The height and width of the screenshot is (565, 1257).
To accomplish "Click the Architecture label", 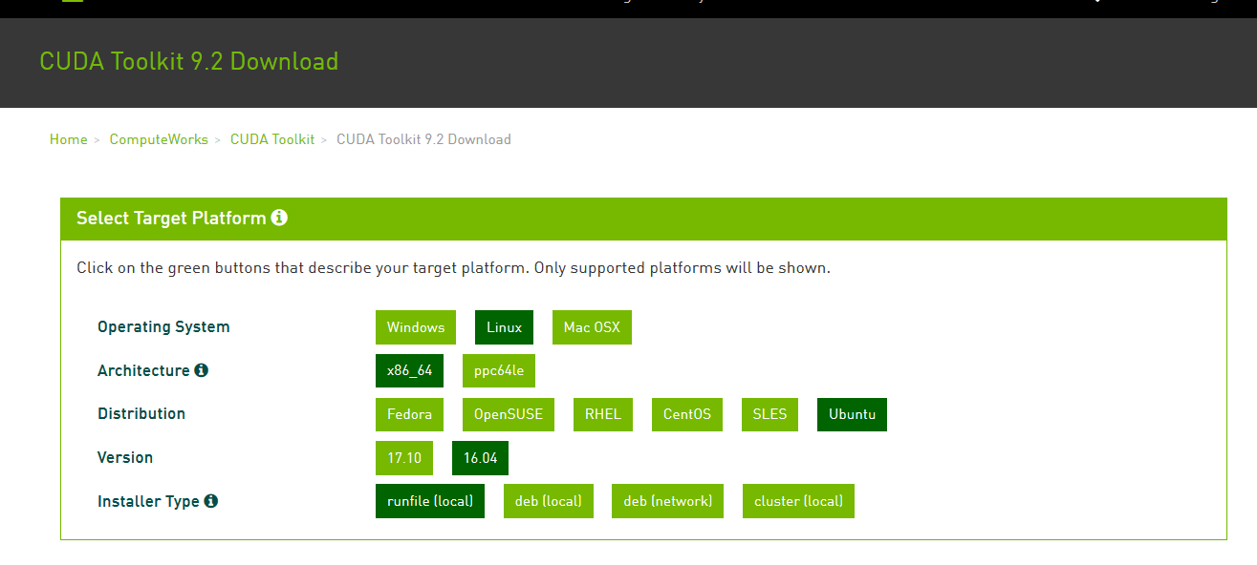I will (143, 370).
